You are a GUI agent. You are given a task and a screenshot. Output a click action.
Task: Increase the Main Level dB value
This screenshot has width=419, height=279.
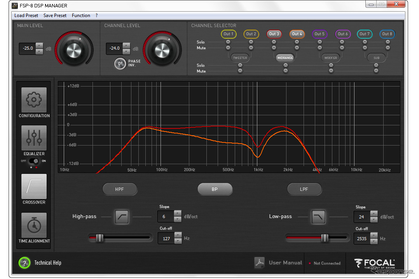point(39,46)
